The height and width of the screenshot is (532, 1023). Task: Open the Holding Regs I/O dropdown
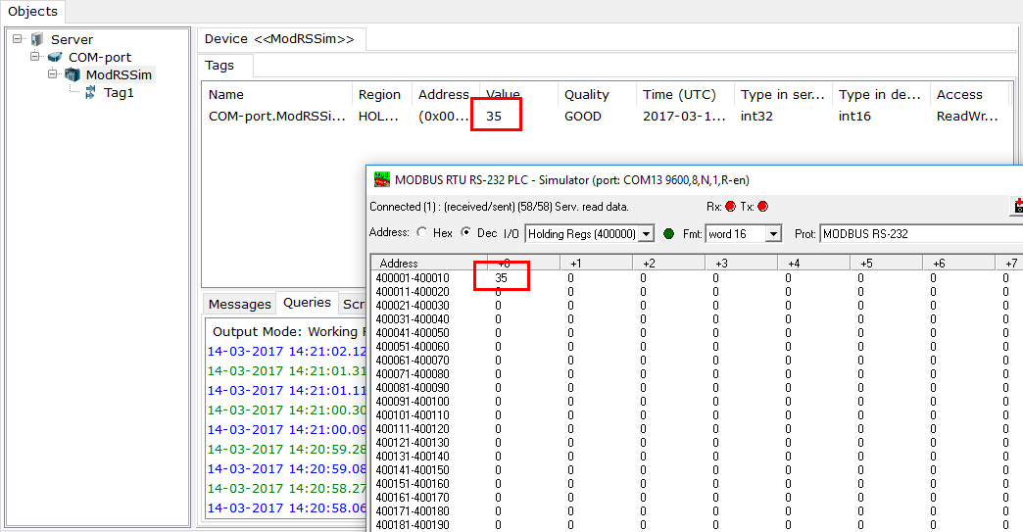coord(646,233)
